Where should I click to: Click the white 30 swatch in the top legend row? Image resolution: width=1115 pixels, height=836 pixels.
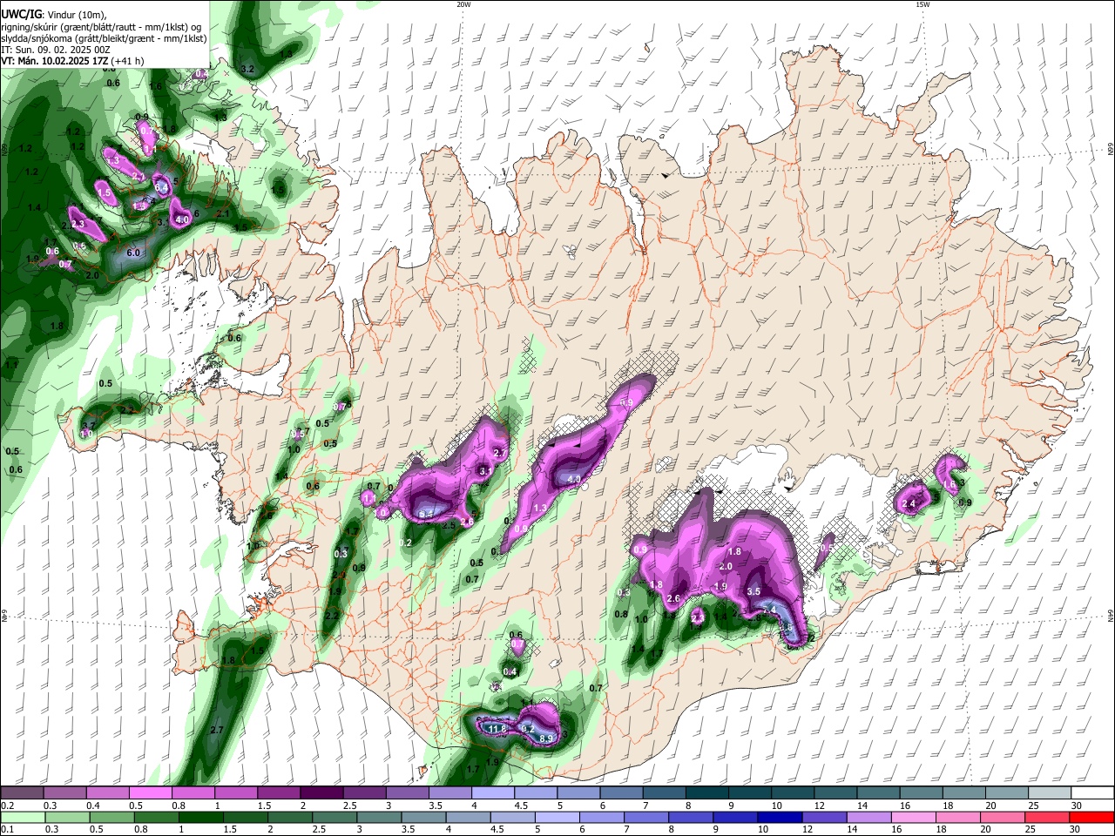coord(1093,792)
